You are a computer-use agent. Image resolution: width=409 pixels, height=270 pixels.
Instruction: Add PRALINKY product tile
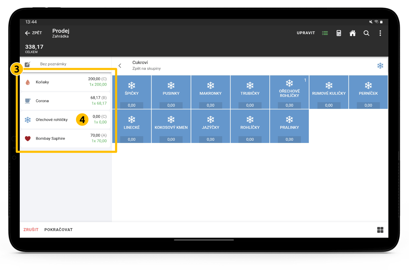point(289,126)
